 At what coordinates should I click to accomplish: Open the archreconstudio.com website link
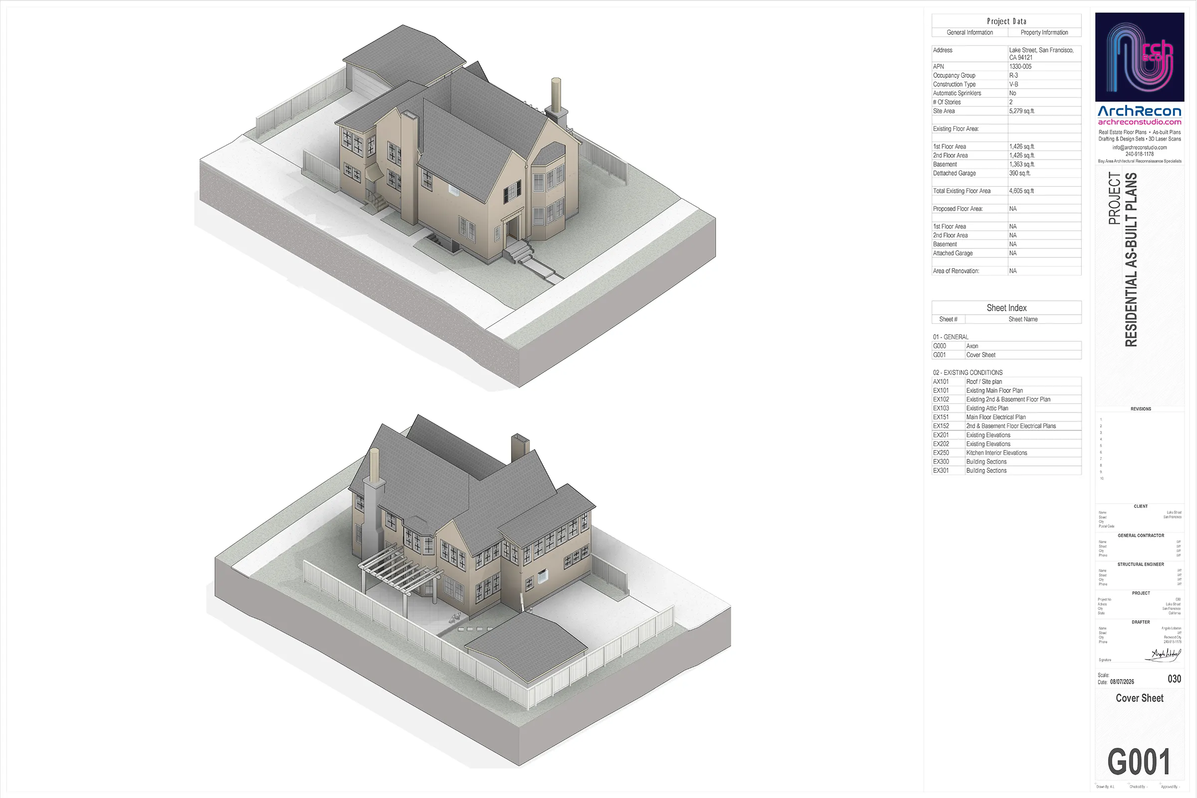point(1140,122)
